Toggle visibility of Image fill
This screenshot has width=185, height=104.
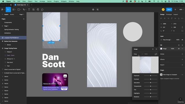(x=179, y=49)
